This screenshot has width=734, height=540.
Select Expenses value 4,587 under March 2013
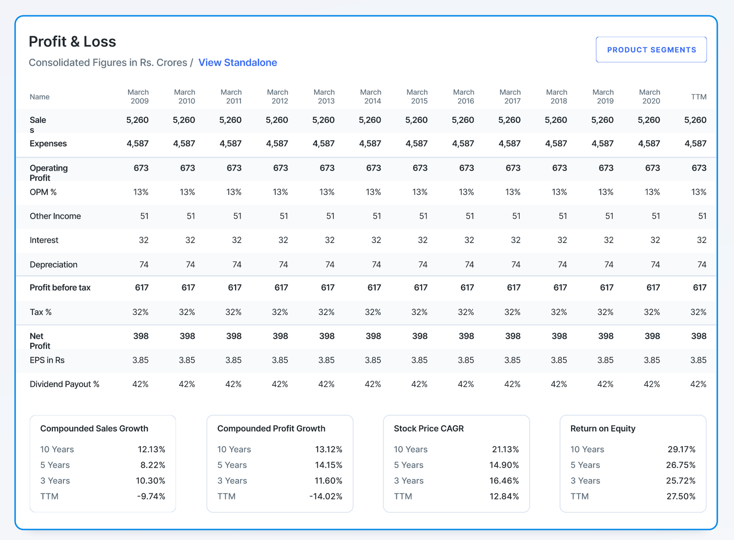point(323,143)
